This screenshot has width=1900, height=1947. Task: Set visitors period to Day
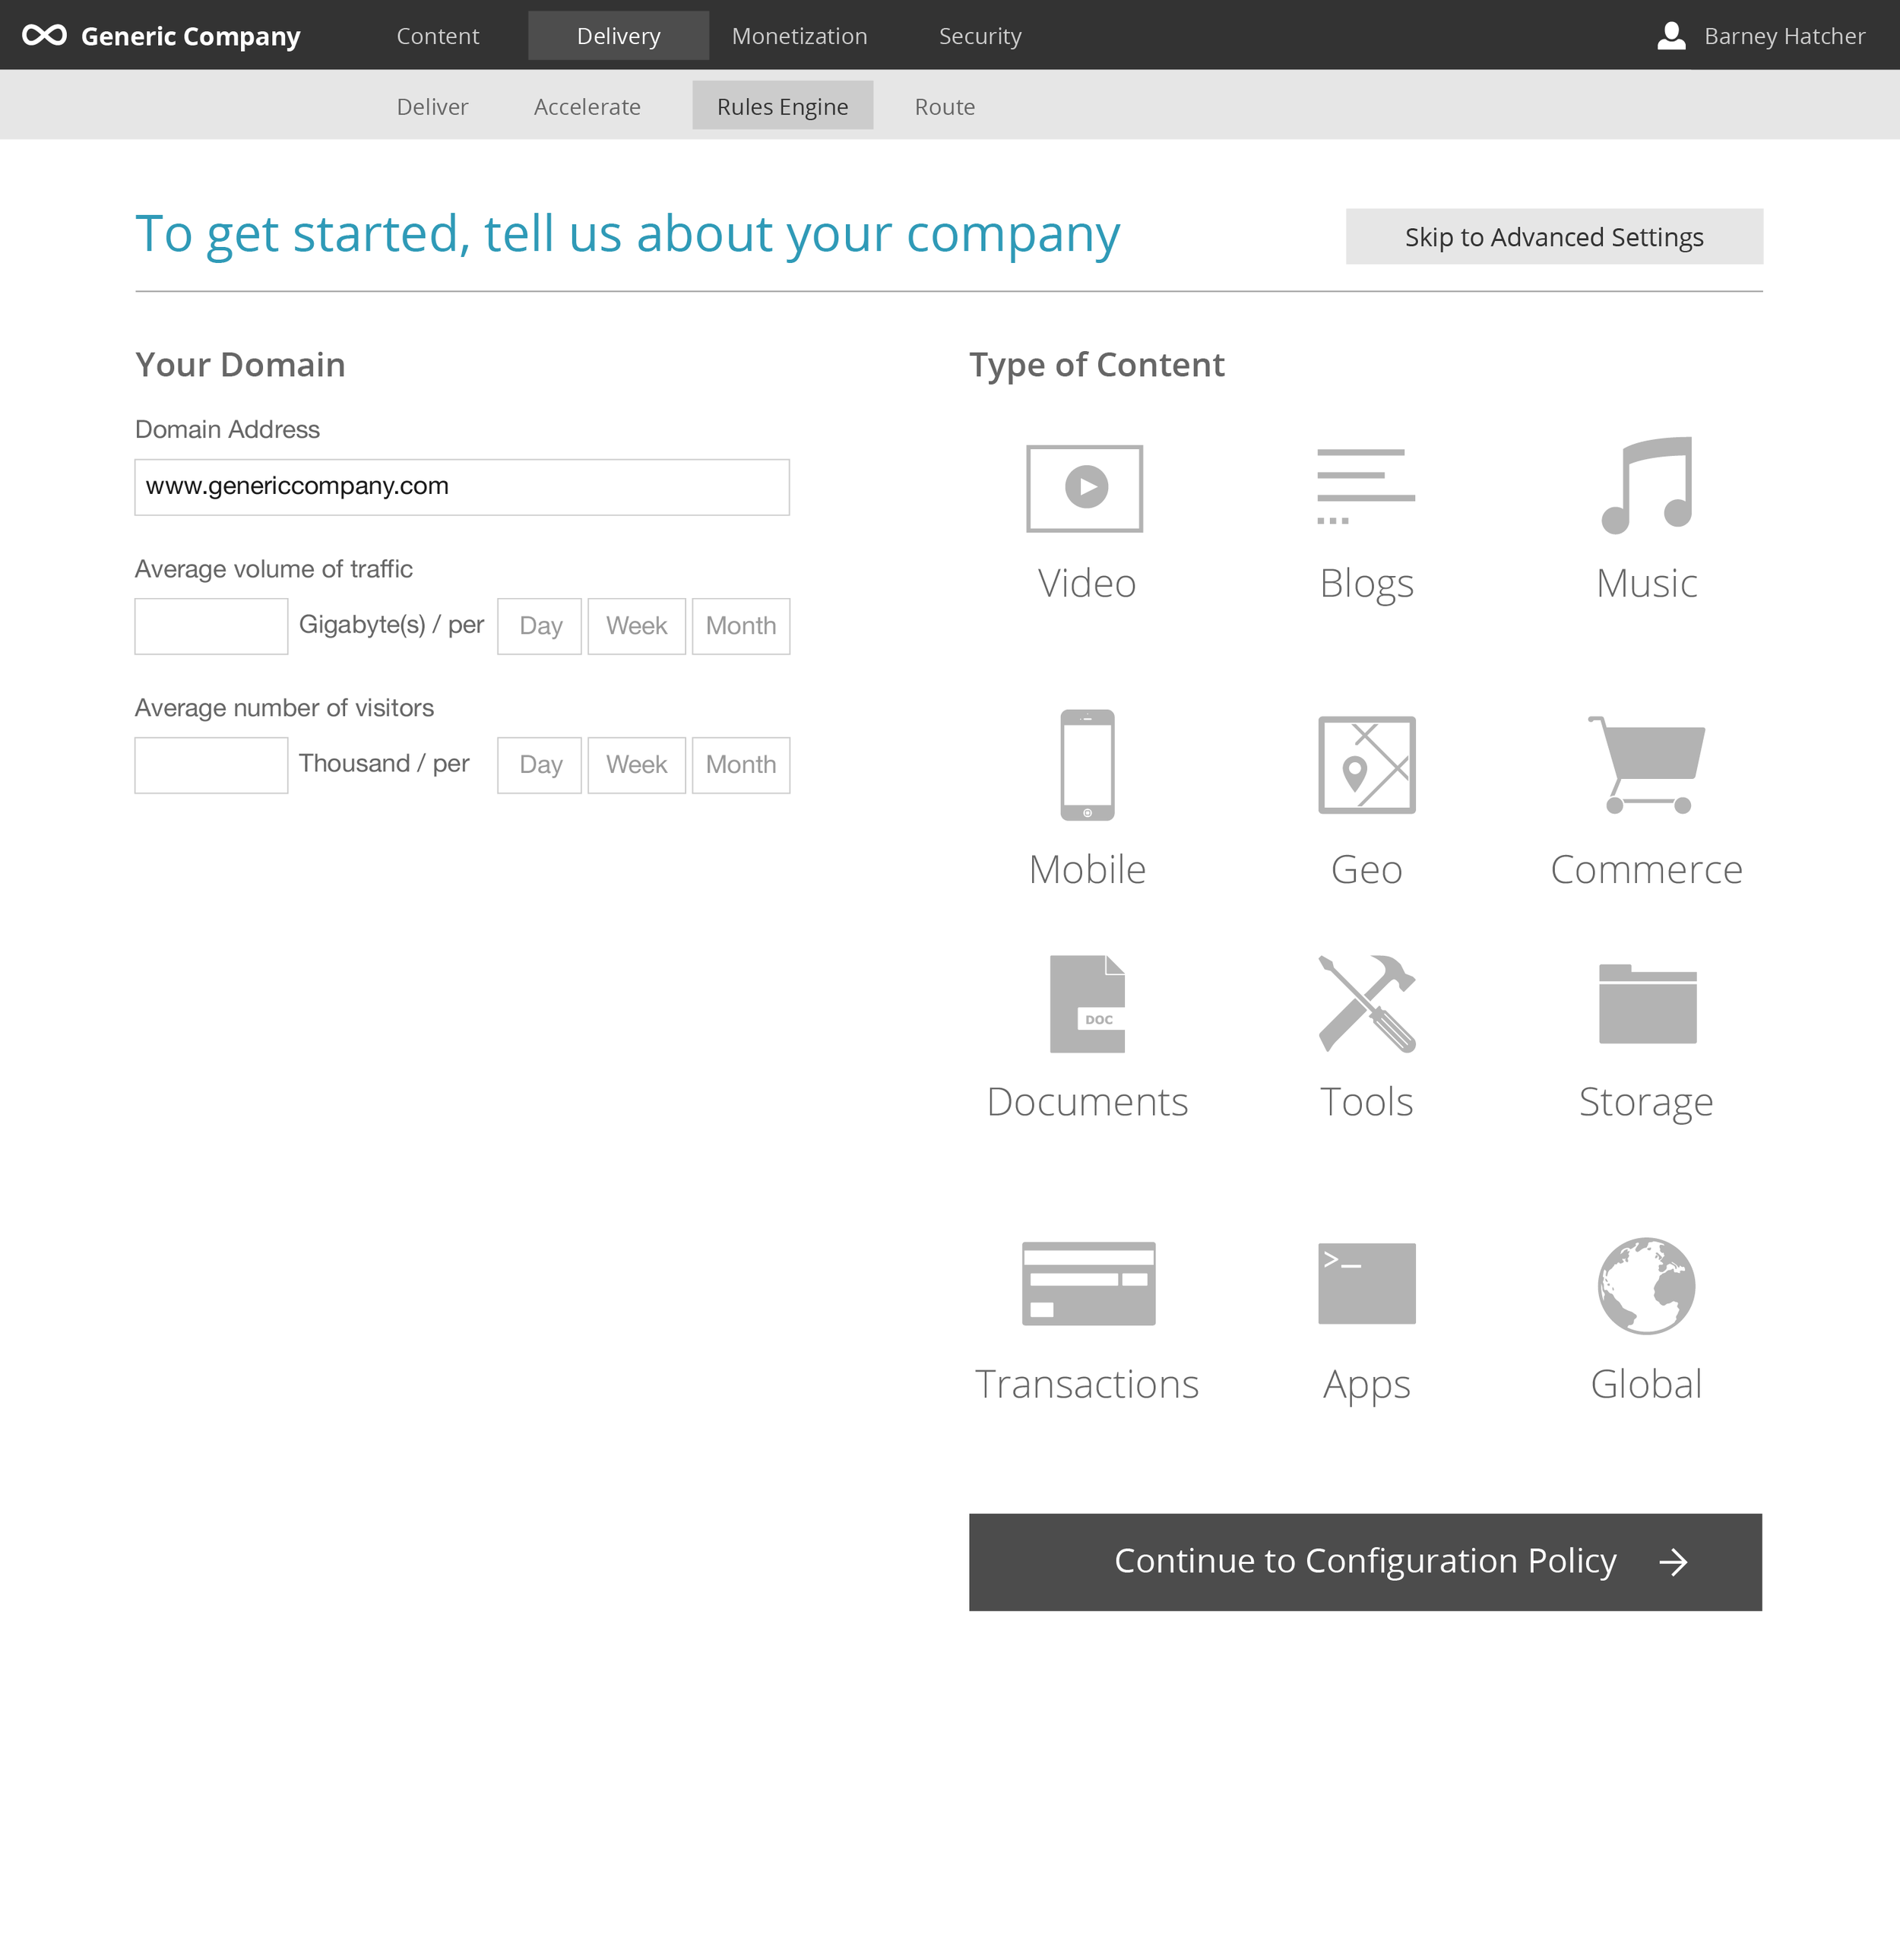(x=539, y=765)
